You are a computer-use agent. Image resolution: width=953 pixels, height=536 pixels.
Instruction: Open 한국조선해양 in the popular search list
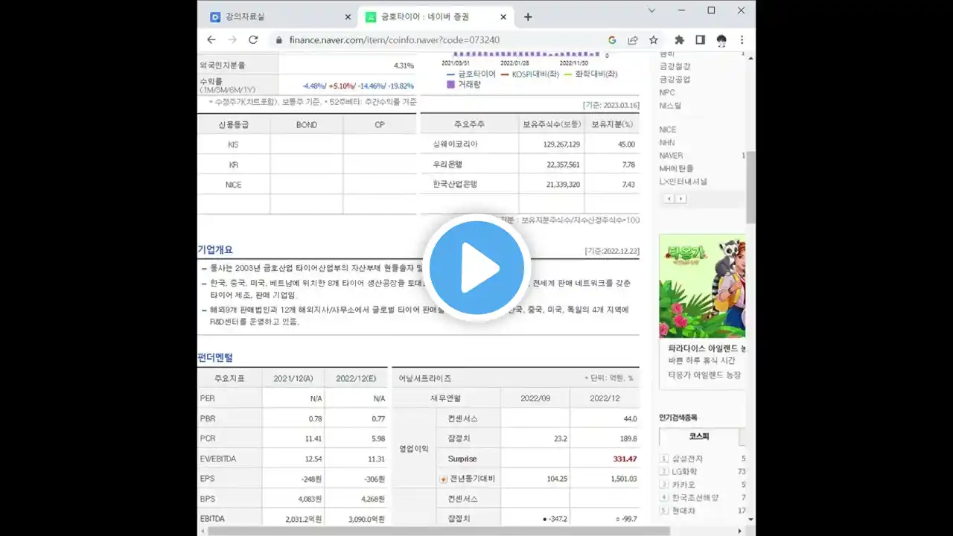(x=695, y=497)
